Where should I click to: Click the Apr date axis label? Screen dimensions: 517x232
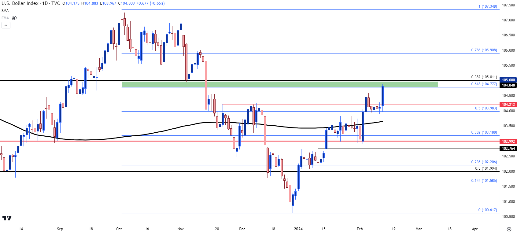coord(475,229)
